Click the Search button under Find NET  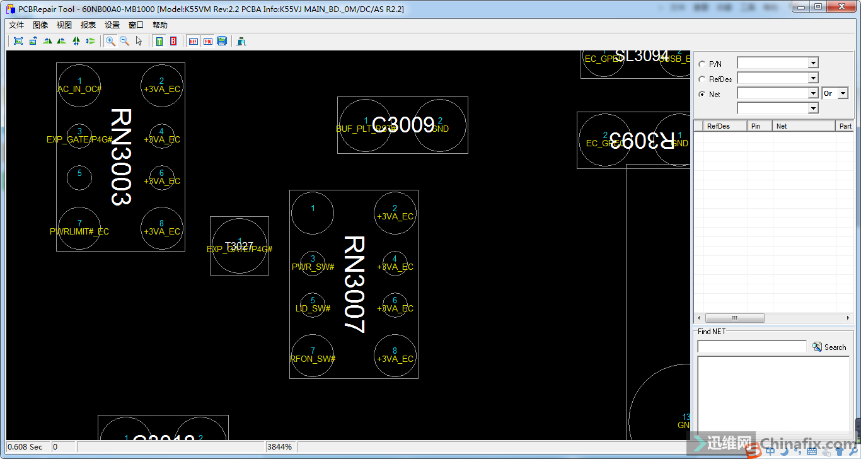pos(829,347)
